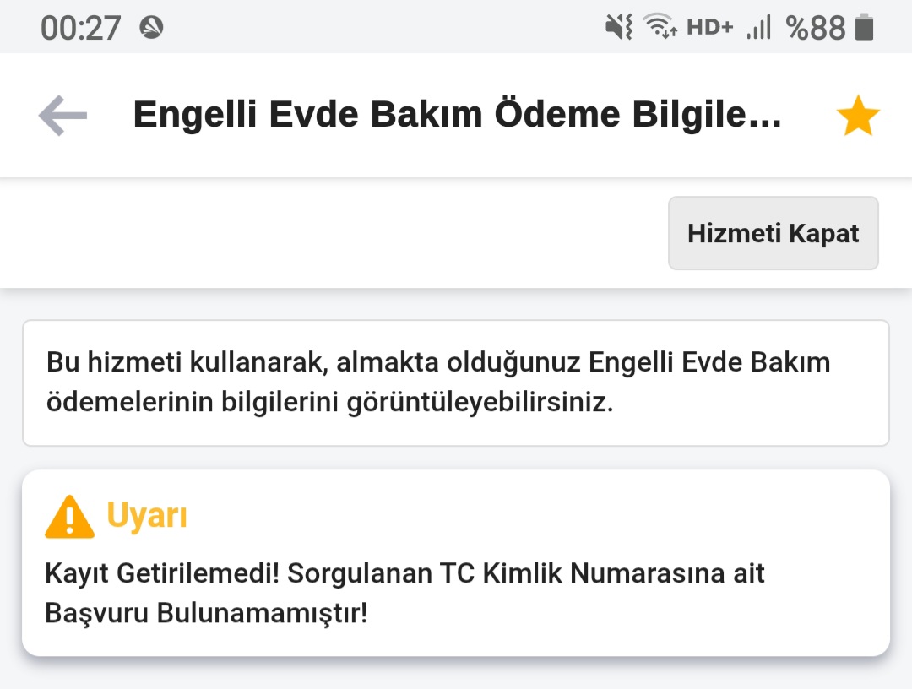Tap the back arrow icon
This screenshot has width=912, height=689.
(x=63, y=116)
